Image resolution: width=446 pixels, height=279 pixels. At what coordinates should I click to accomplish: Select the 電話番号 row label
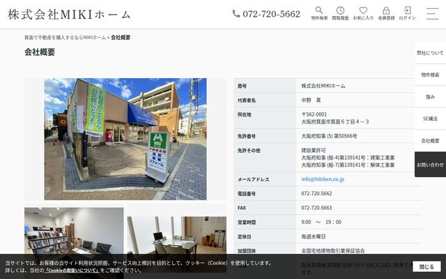coord(247,194)
